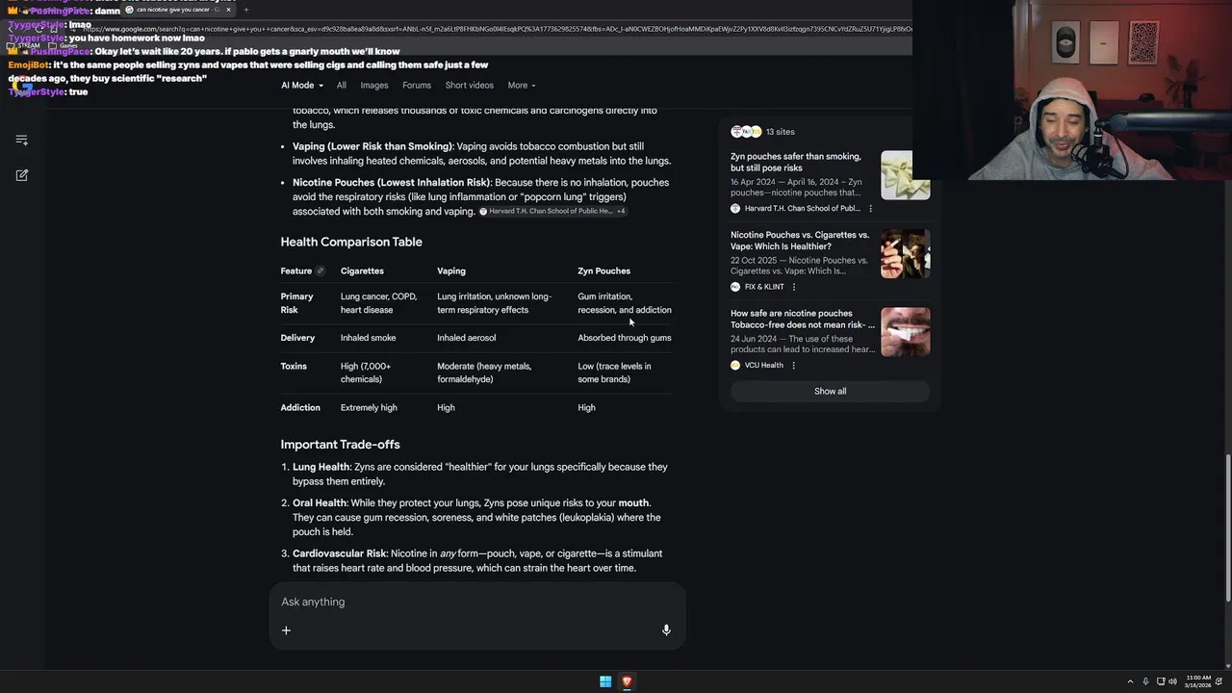Click the page vertical scrollbar

click(x=1226, y=529)
